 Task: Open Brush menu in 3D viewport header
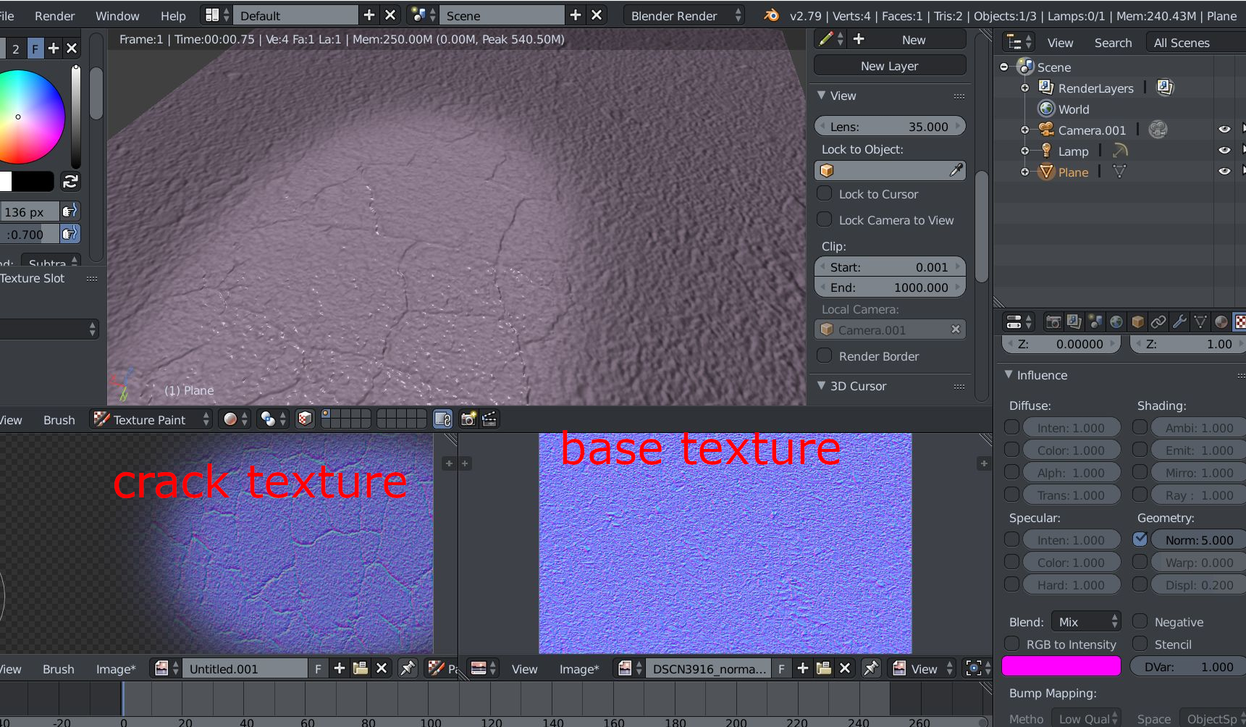59,419
